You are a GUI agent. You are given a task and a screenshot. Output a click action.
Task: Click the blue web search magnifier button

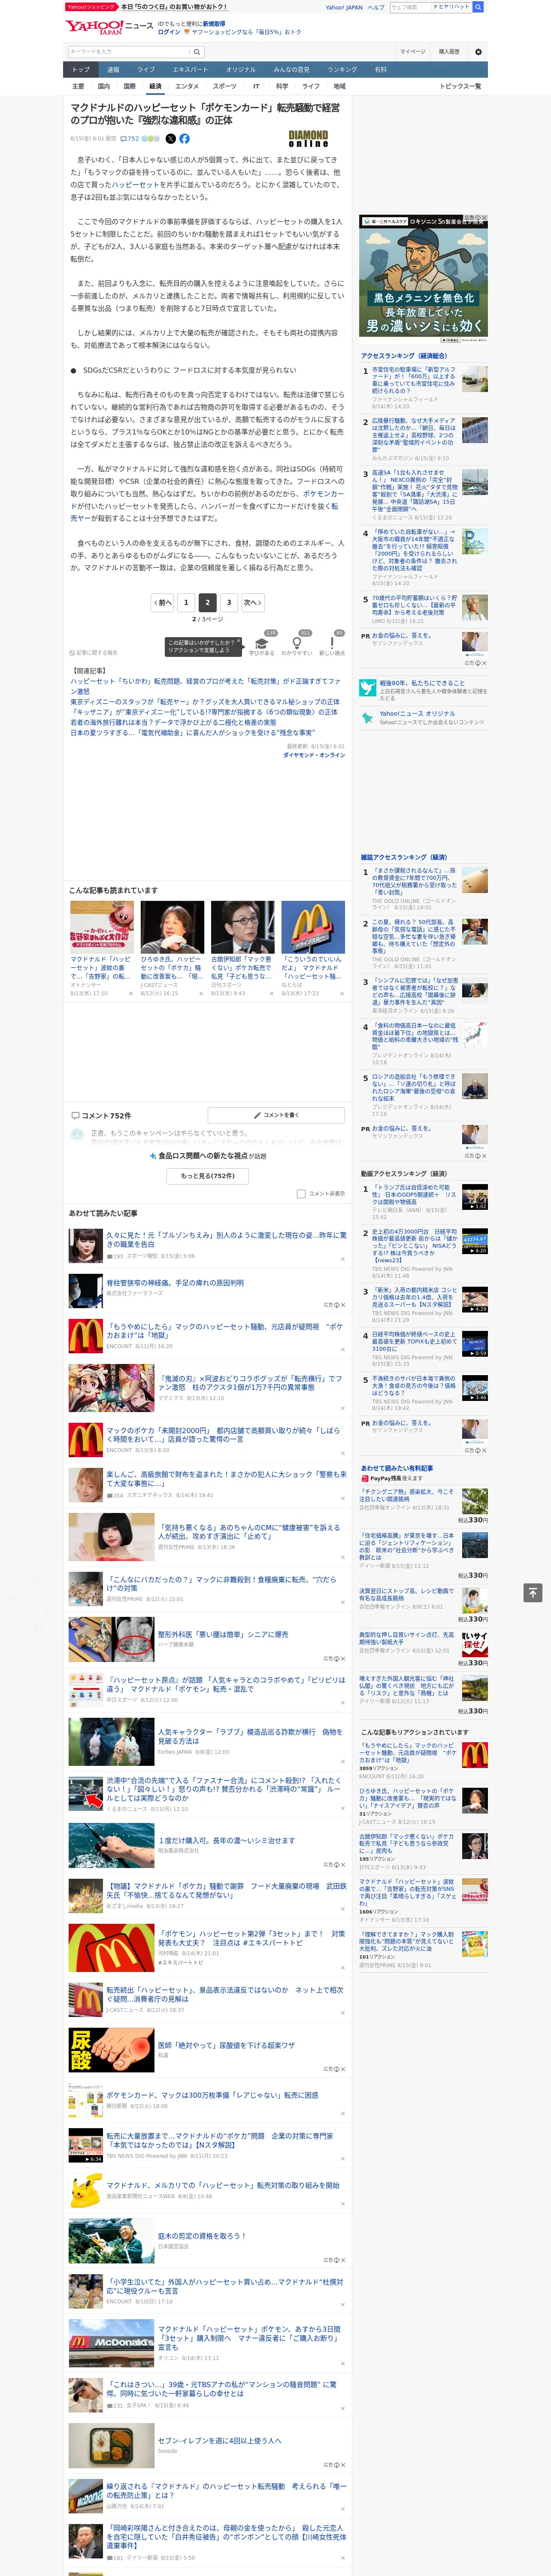point(478,7)
